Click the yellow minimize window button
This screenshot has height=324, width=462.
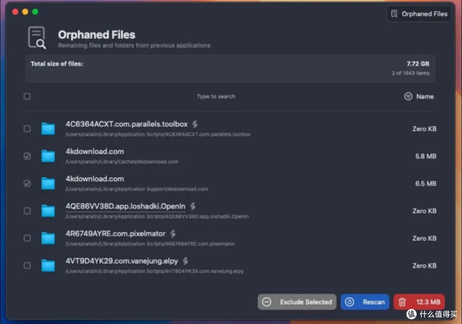25,12
